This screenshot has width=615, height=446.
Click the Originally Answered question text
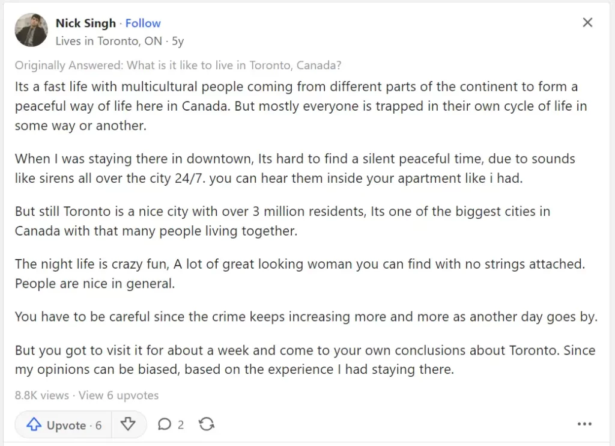click(x=178, y=65)
